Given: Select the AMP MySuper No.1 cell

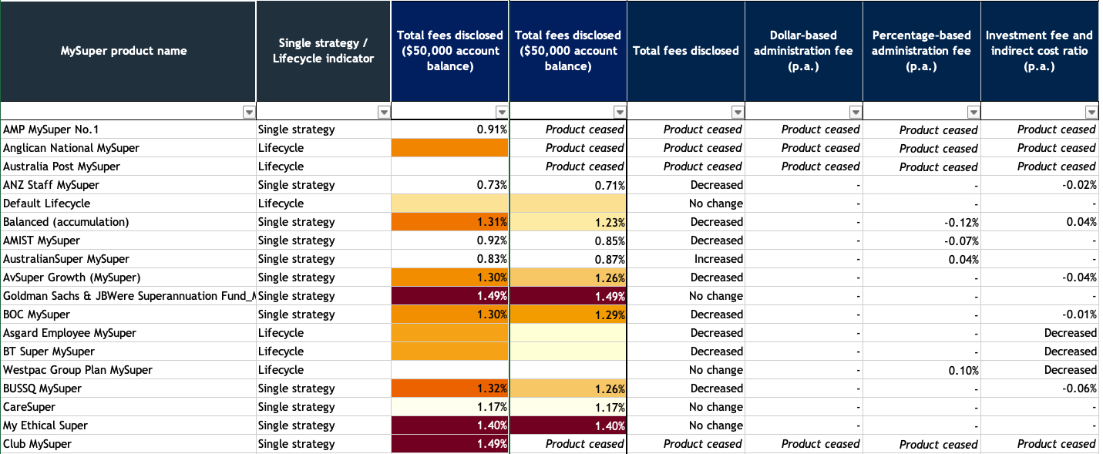Looking at the screenshot, I should point(128,129).
